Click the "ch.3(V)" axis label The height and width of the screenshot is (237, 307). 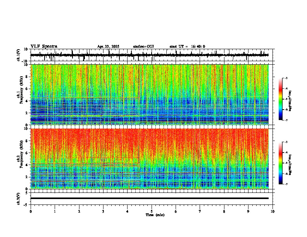coord(18,199)
